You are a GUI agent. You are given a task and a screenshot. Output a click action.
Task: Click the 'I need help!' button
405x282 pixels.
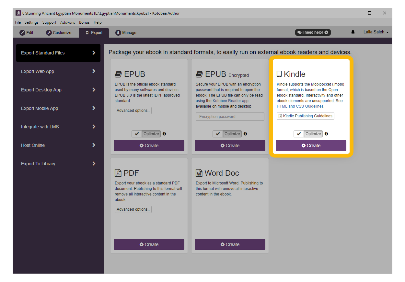pyautogui.click(x=313, y=32)
